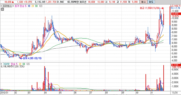
Task: Click the low price value 9,090 in header
Action: tap(134, 2)
